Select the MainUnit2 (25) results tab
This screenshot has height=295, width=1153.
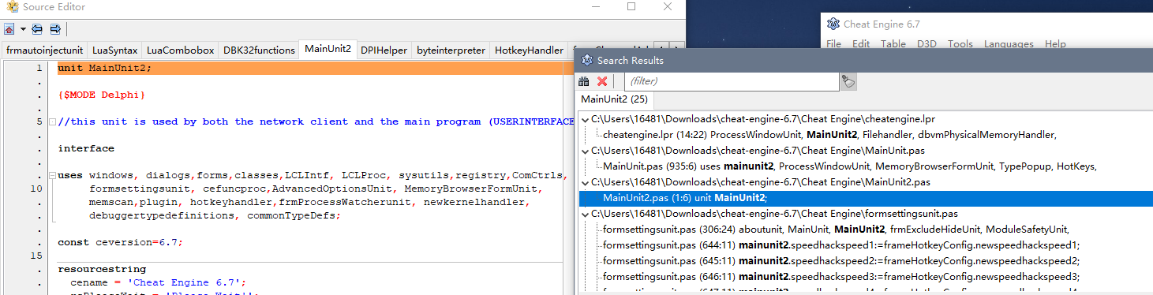click(x=614, y=99)
